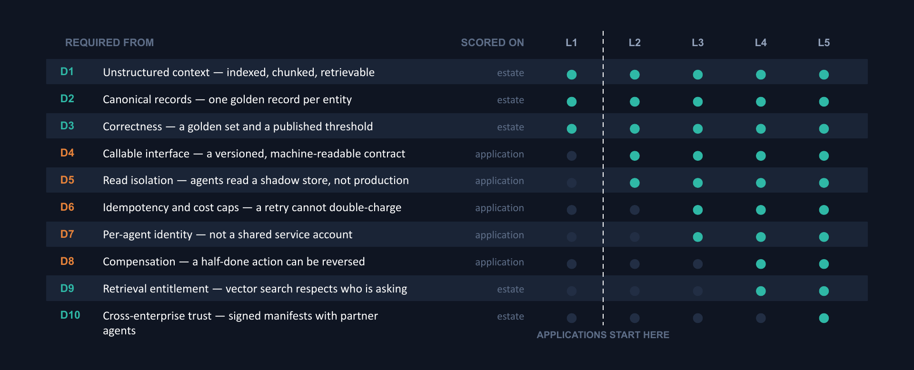Click the L5 column header
The image size is (914, 370).
pos(824,43)
